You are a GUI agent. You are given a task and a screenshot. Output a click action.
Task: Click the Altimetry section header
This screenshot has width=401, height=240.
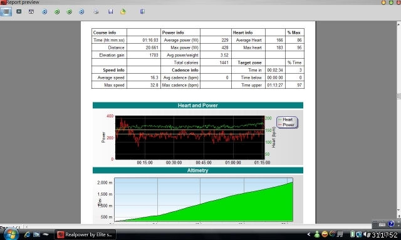198,171
